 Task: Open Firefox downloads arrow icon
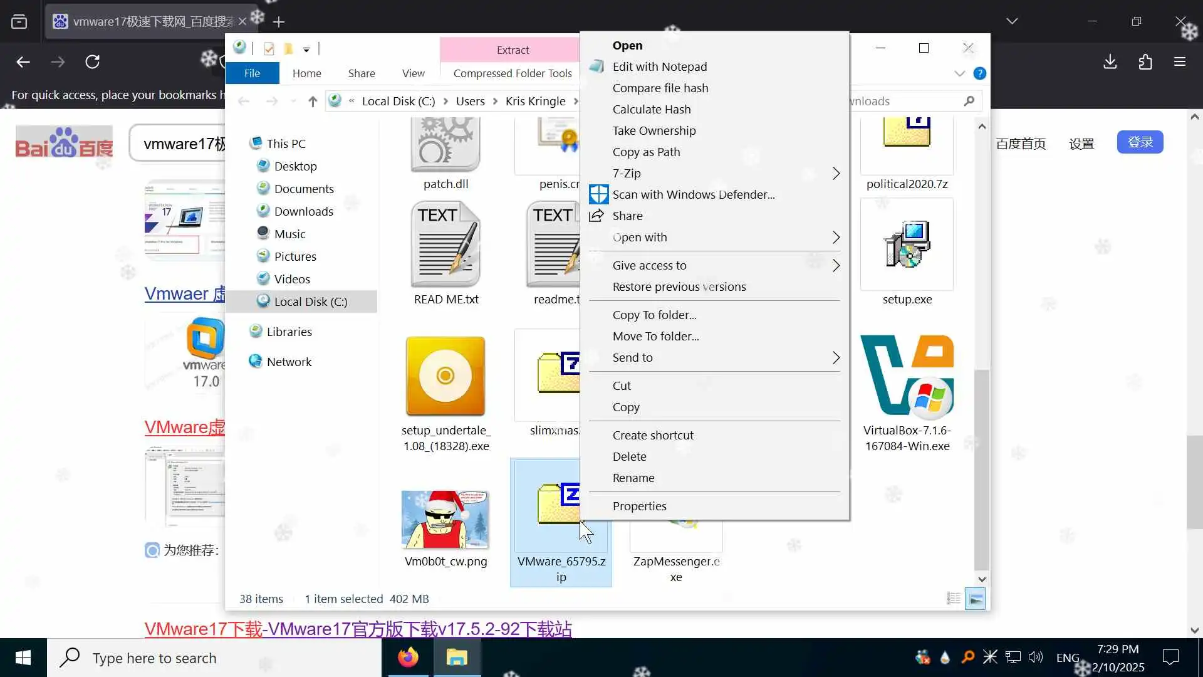pos(1110,61)
